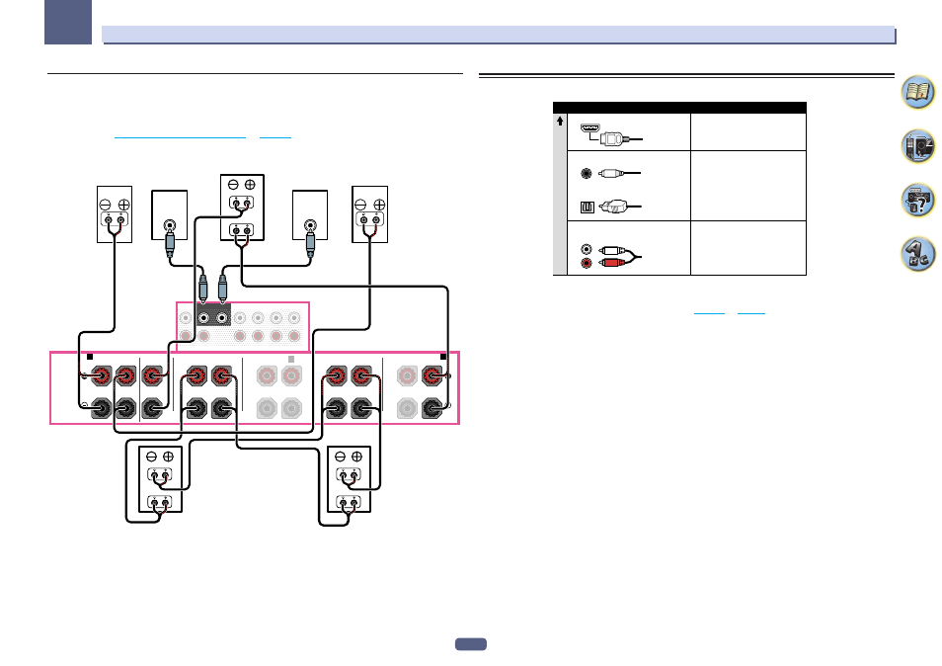942x666 pixels.
Task: Follow the shorter blue link above the speaker diagram
Action: coord(275,137)
